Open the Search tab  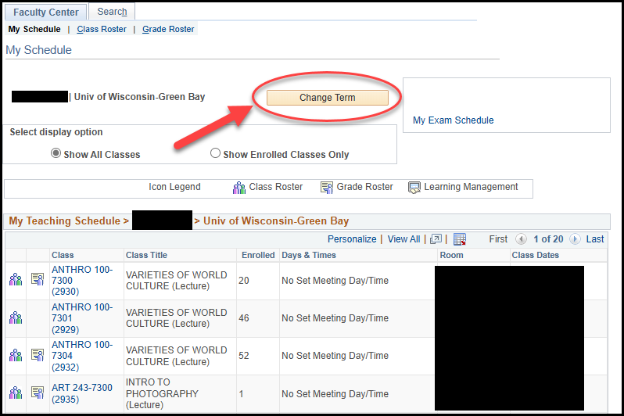(x=112, y=12)
